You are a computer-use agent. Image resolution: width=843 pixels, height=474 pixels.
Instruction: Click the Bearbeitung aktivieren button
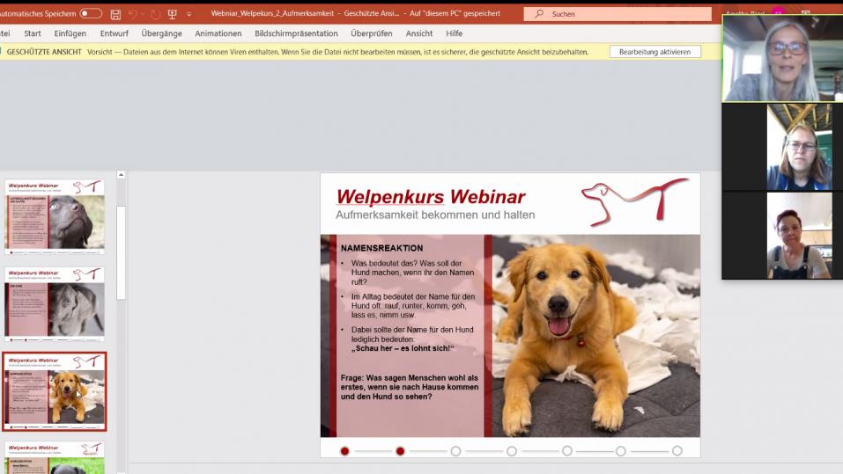[x=654, y=52]
